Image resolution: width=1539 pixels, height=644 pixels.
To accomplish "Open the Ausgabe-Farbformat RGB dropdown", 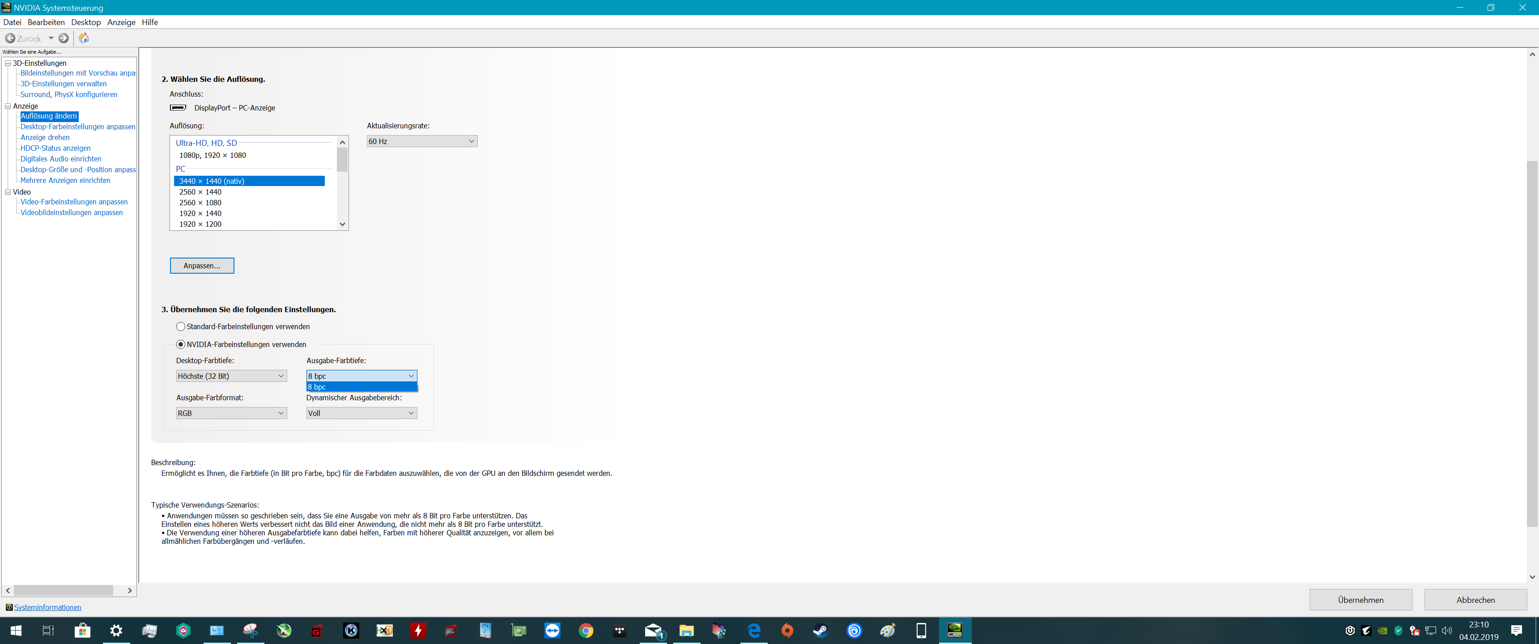I will click(x=231, y=413).
